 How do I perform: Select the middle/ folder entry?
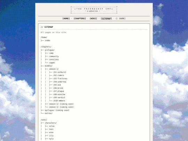[x=48, y=66]
